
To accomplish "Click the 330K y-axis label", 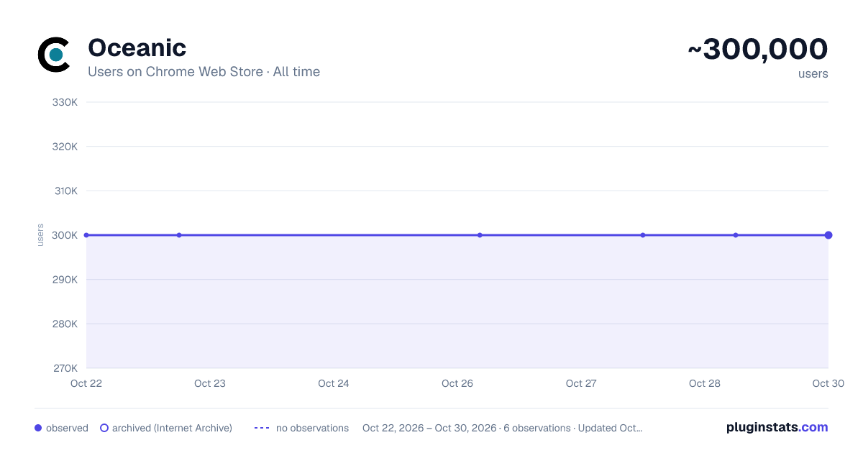I will tap(65, 102).
